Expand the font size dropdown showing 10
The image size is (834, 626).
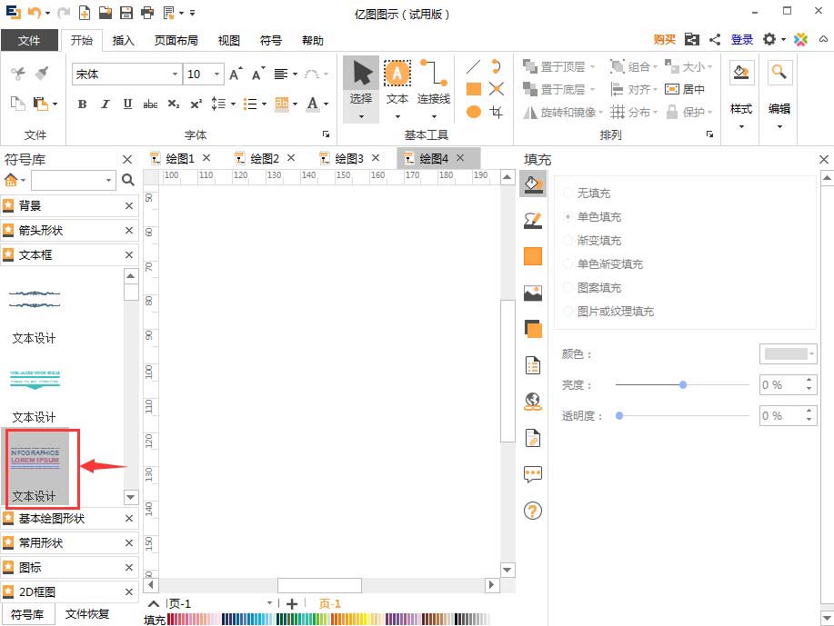tap(216, 73)
